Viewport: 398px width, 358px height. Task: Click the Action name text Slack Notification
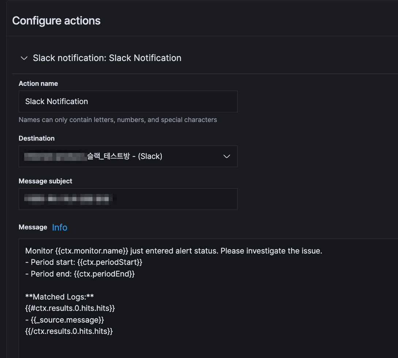tap(57, 101)
